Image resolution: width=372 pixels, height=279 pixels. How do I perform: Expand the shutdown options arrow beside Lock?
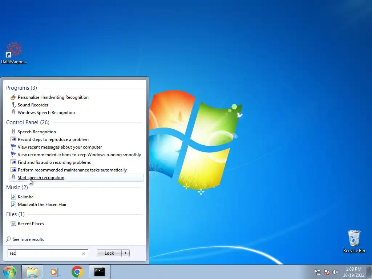pos(125,253)
